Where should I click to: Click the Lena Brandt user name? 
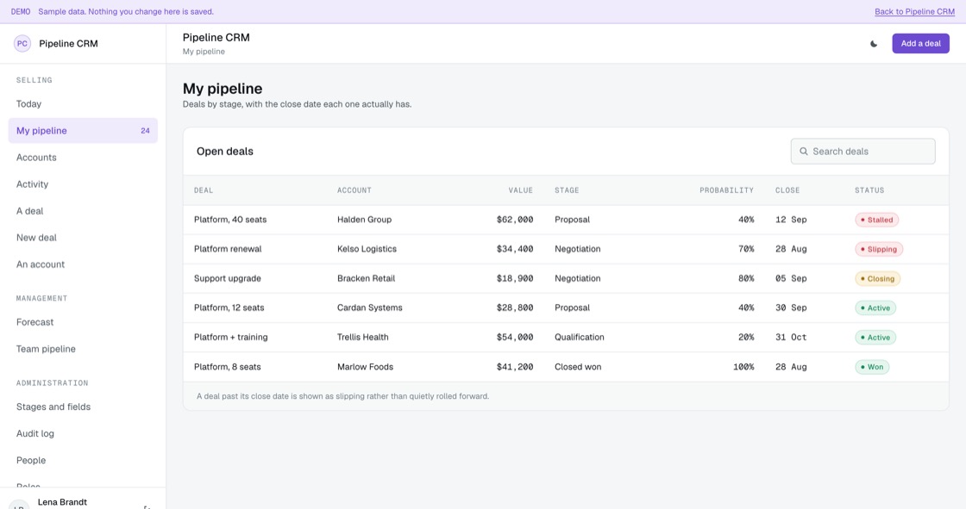pyautogui.click(x=62, y=502)
